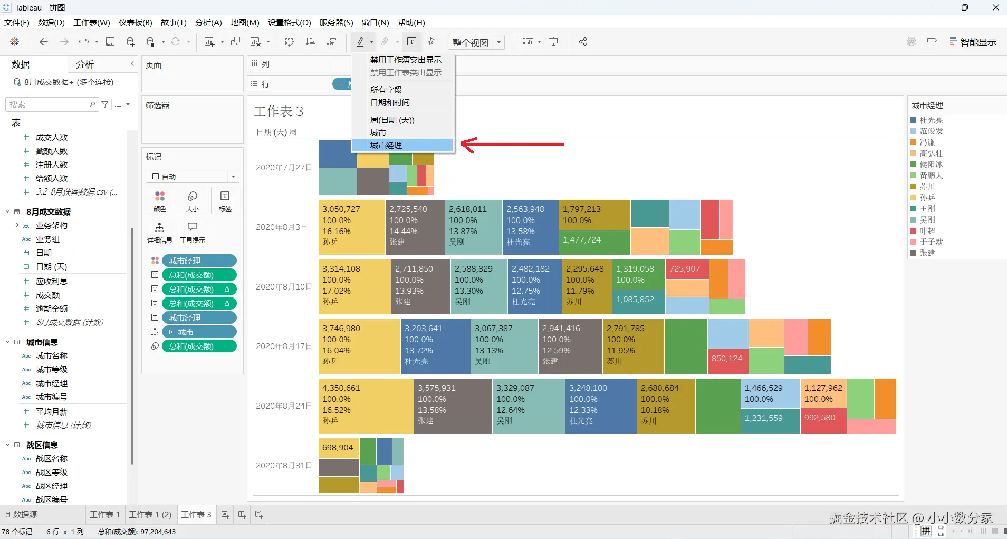The width and height of the screenshot is (1007, 539).
Task: Click the new dashboard tab icon
Action: [x=242, y=515]
